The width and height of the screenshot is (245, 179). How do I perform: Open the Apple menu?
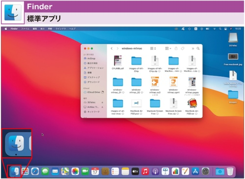point(6,29)
